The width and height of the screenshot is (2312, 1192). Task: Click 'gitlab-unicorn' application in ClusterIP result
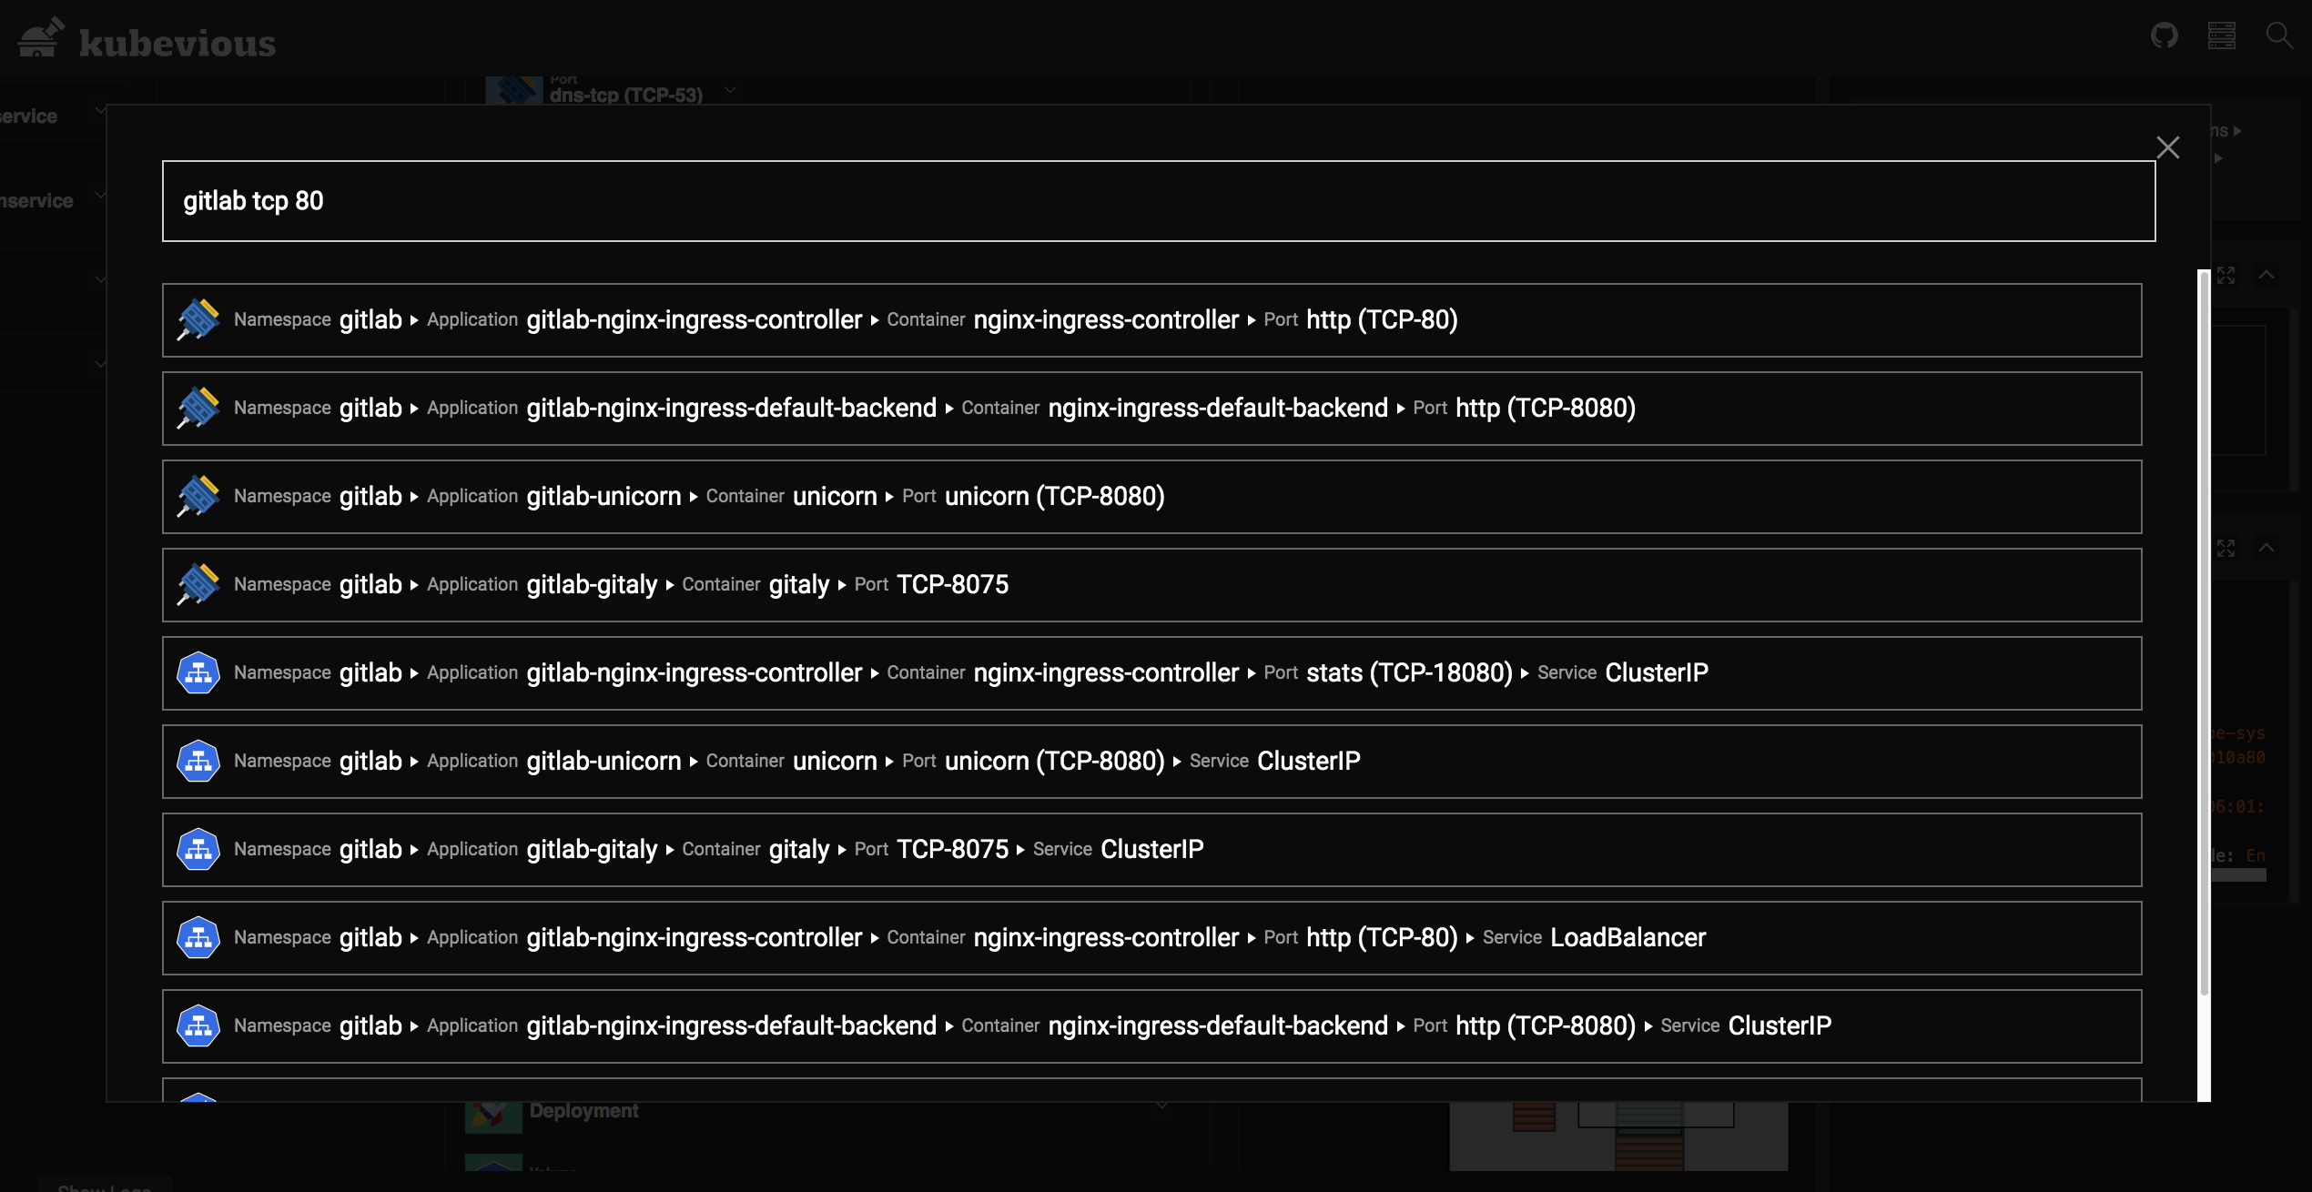point(603,761)
